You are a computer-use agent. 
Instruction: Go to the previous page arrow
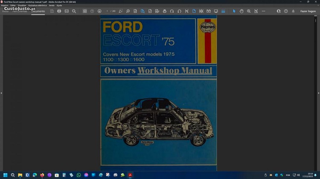(92, 11)
